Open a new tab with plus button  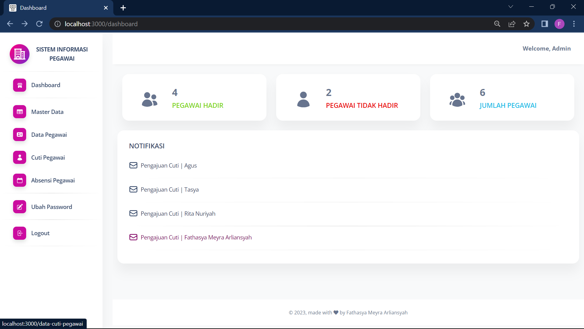[123, 8]
